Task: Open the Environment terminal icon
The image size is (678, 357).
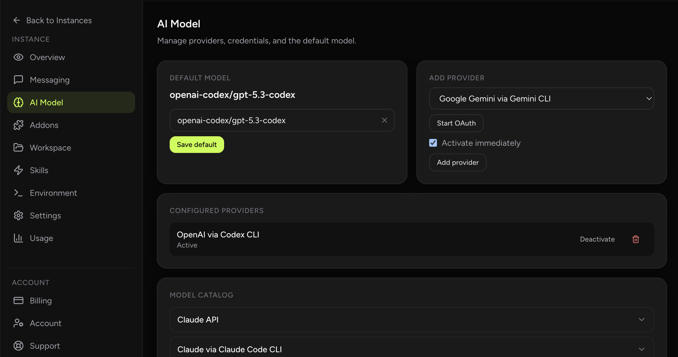Action: click(x=18, y=193)
